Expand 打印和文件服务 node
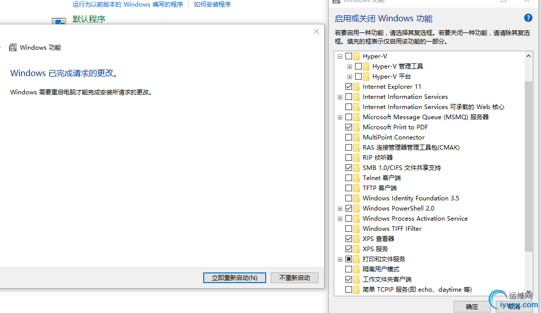Image resolution: width=541 pixels, height=313 pixels. (340, 259)
